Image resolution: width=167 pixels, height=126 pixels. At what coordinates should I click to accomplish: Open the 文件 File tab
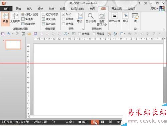(6, 9)
